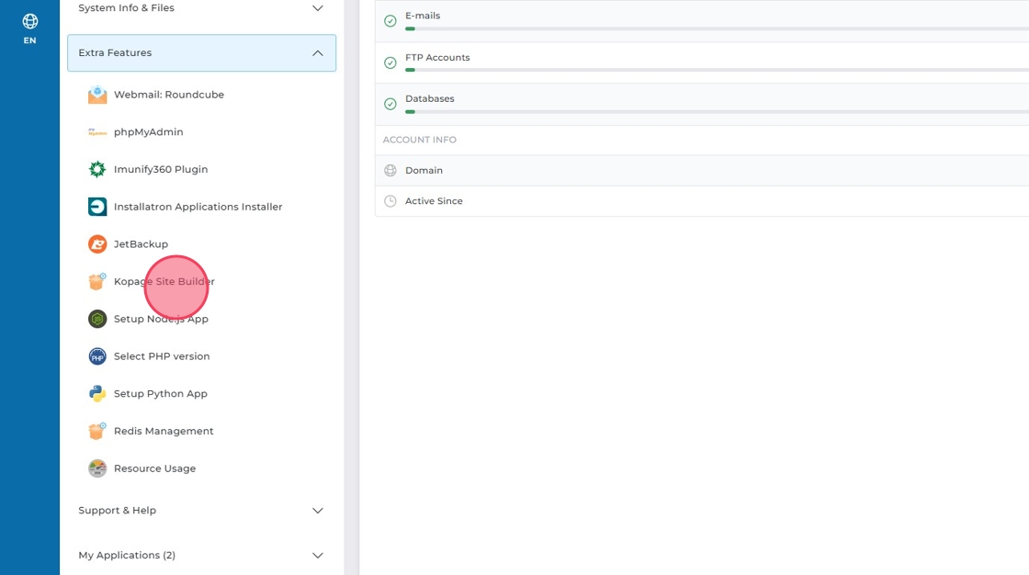Click the Setup Python App icon
Image resolution: width=1029 pixels, height=575 pixels.
(97, 394)
